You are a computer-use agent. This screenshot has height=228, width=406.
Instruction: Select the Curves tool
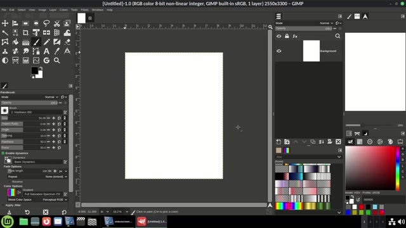[36, 61]
